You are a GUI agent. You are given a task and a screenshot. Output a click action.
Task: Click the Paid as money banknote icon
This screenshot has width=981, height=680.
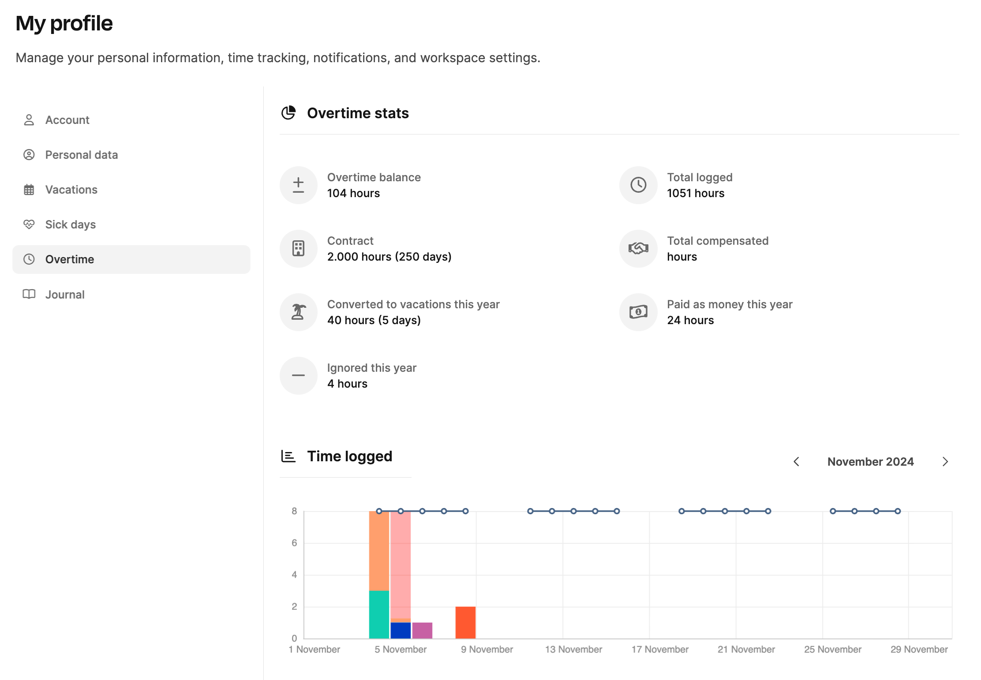coord(638,312)
